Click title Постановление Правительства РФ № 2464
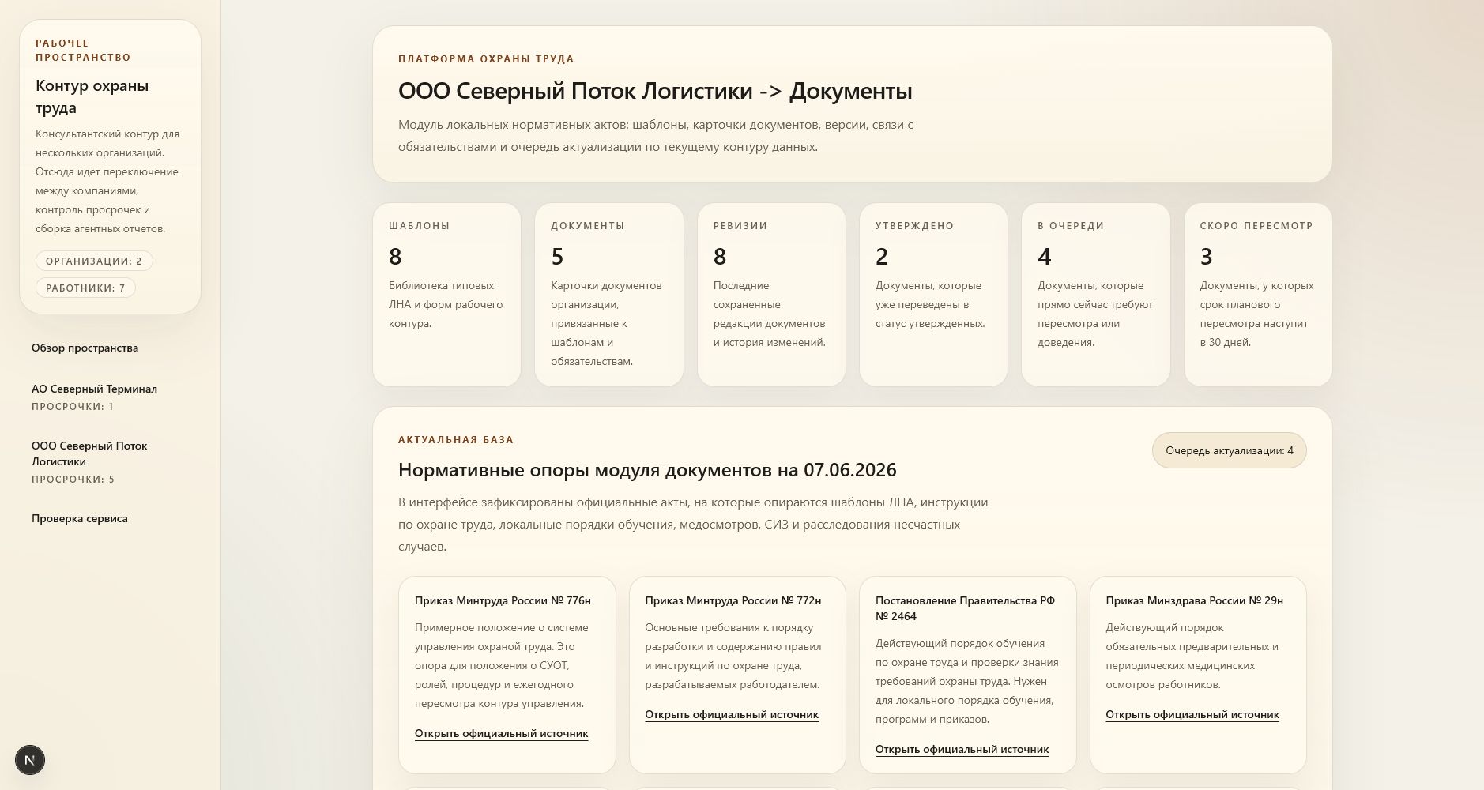The width and height of the screenshot is (1484, 790). pos(965,608)
